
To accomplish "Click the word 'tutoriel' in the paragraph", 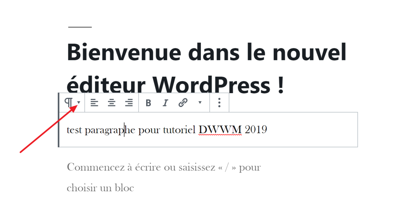I will (179, 130).
